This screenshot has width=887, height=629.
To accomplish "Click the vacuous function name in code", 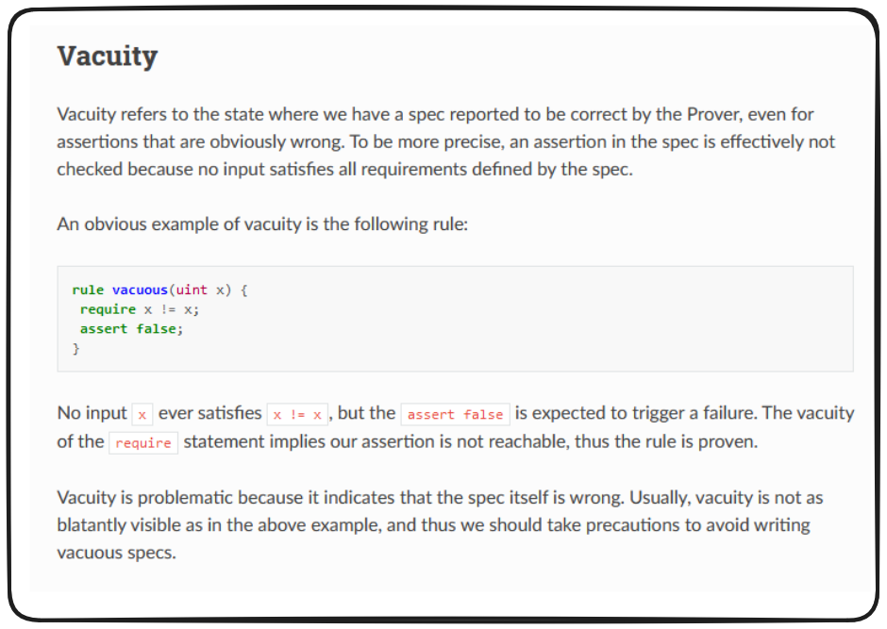I will click(142, 290).
